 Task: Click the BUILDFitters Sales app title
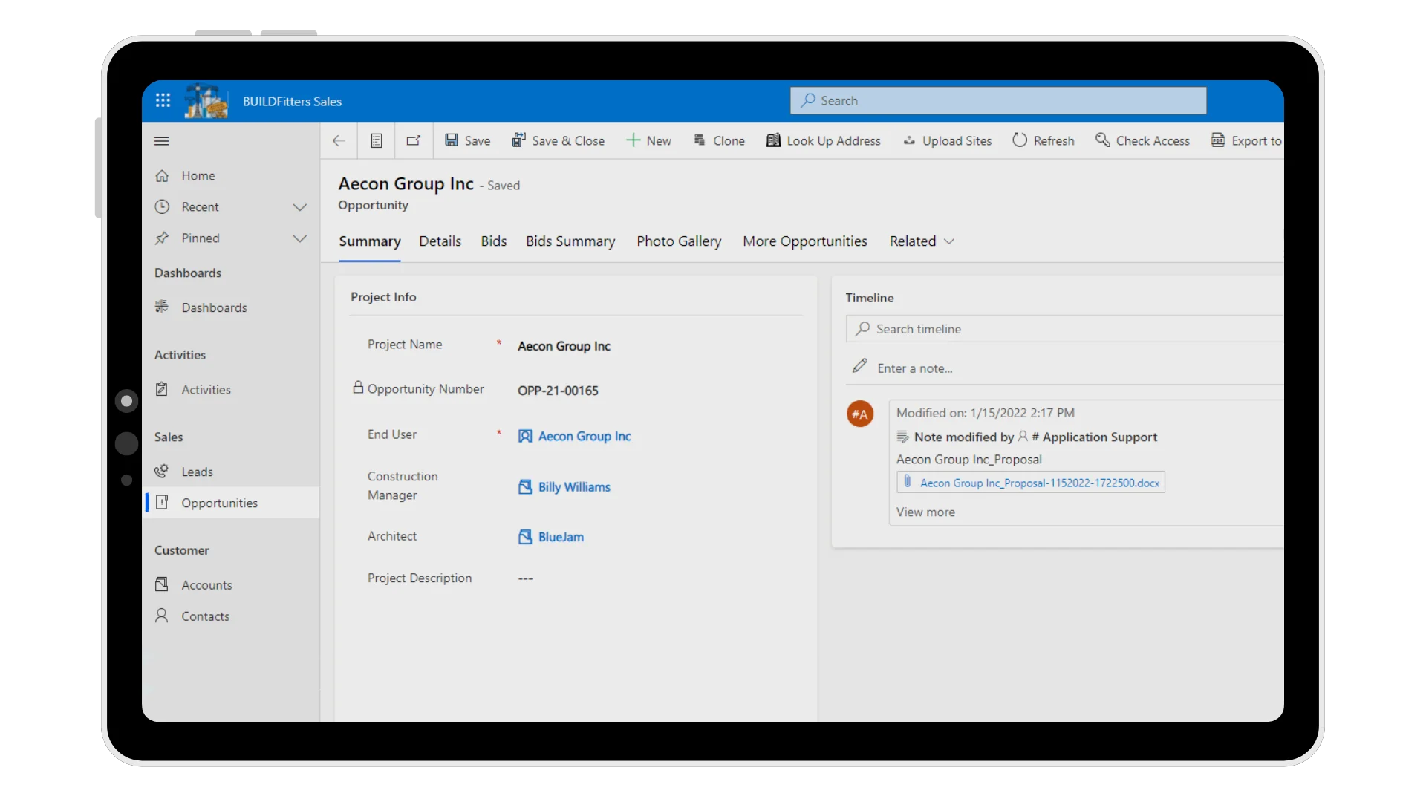[292, 102]
